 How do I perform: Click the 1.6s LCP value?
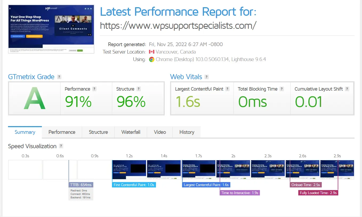(188, 102)
